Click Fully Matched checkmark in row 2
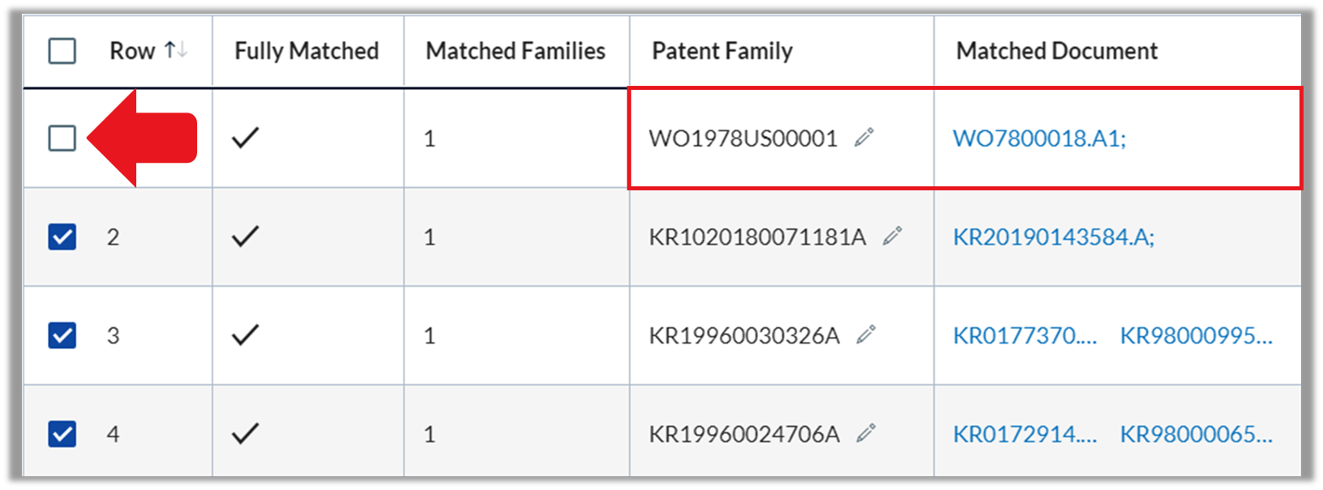1323x490 pixels. [x=245, y=236]
